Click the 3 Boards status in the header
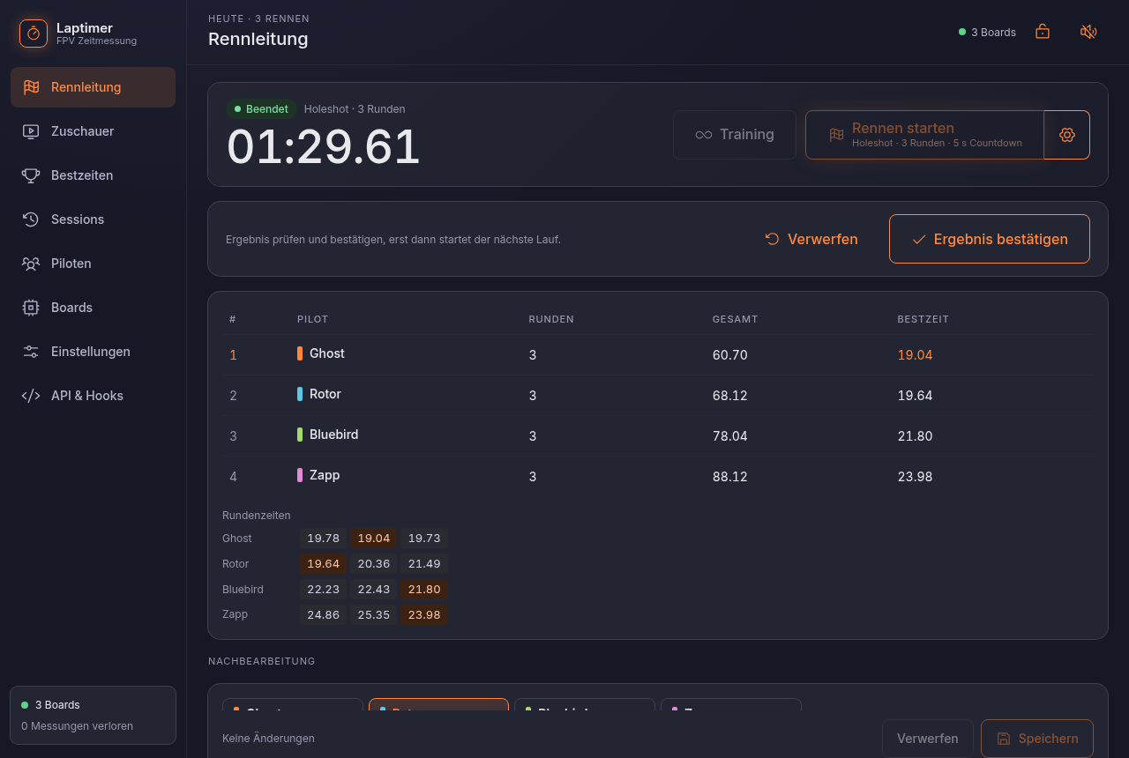The image size is (1129, 758). [x=987, y=32]
